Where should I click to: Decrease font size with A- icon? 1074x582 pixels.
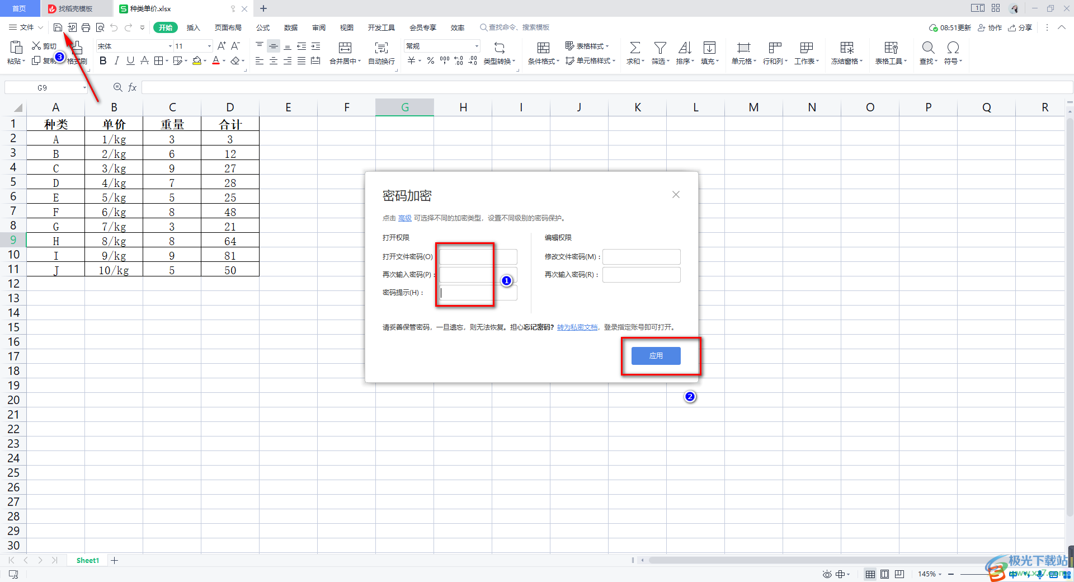[x=235, y=46]
